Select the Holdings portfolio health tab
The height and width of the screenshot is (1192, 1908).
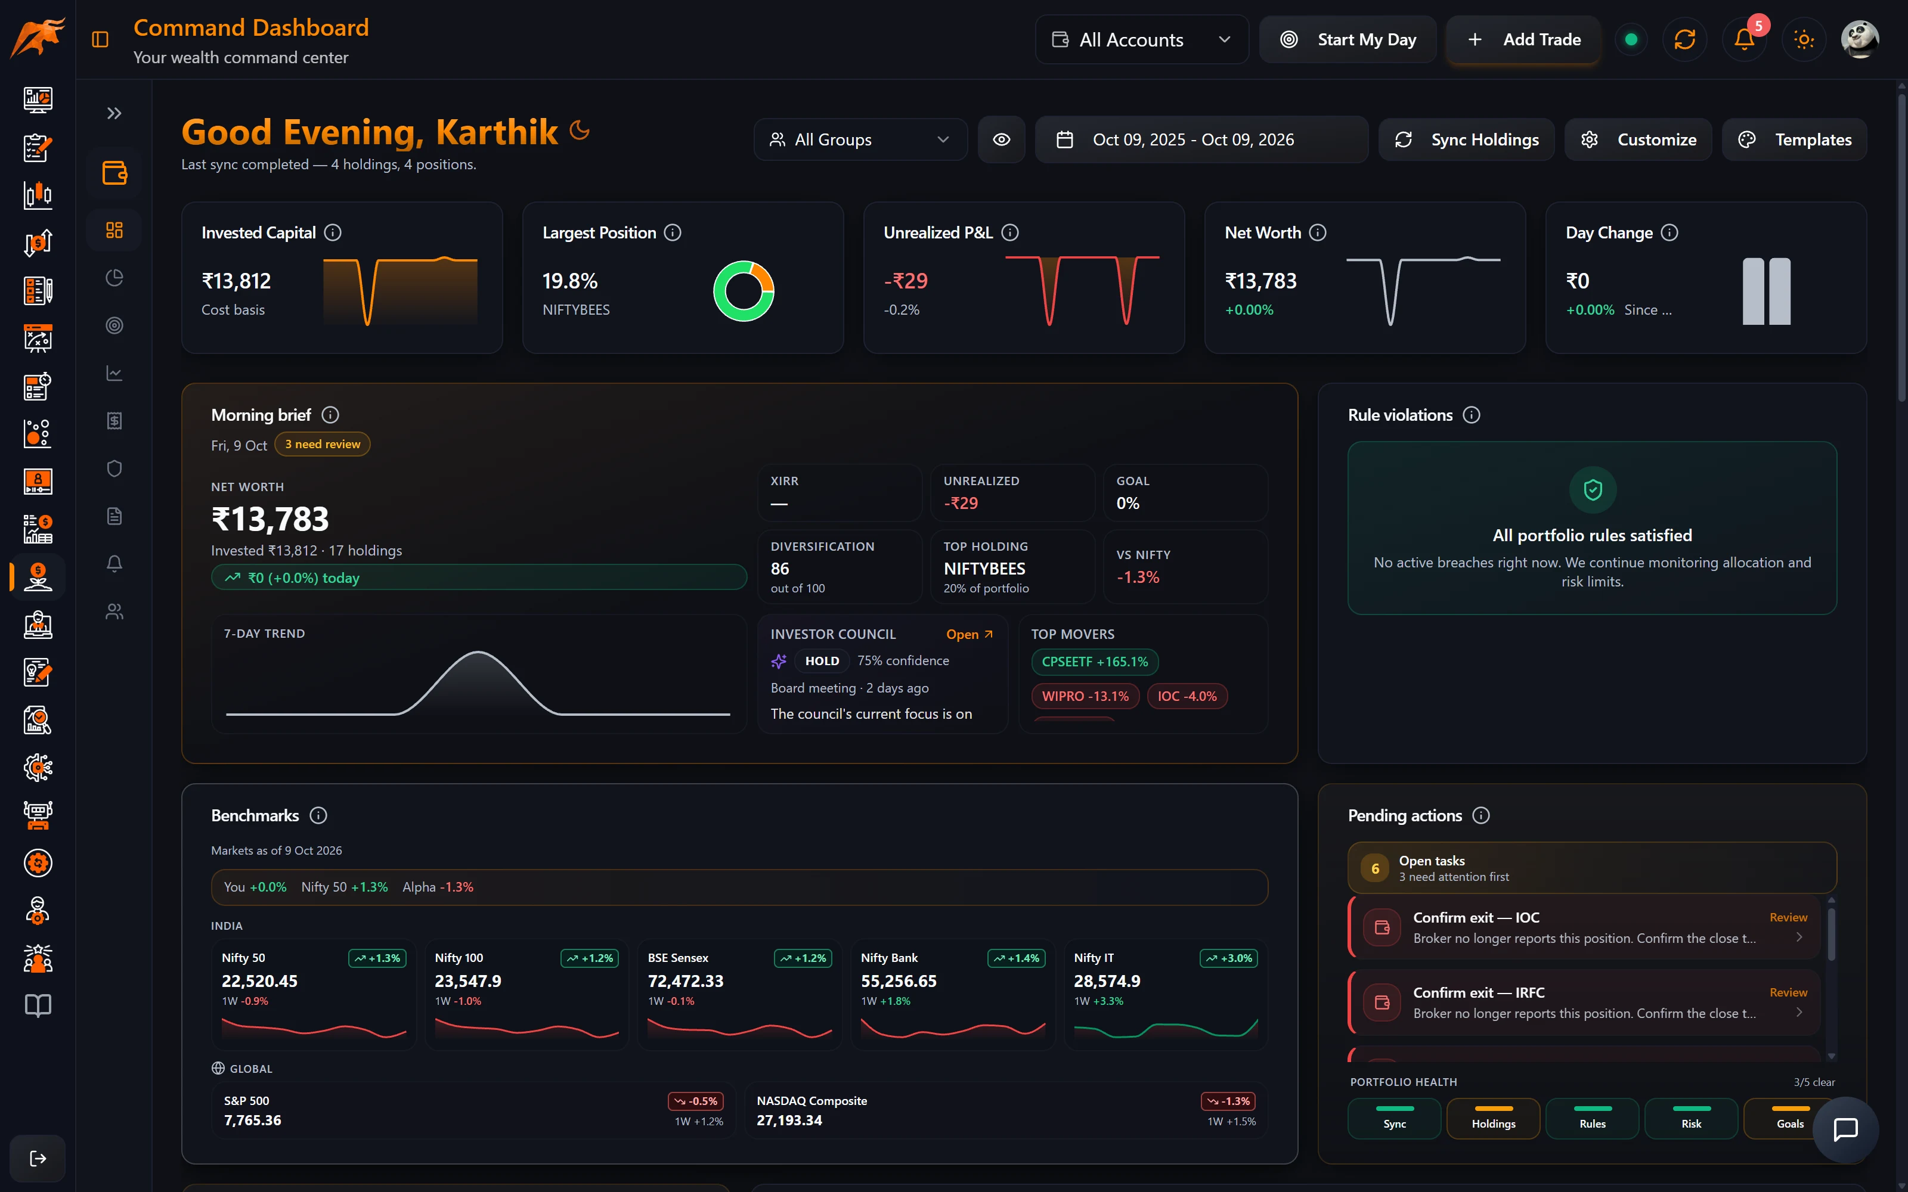[x=1493, y=1119]
